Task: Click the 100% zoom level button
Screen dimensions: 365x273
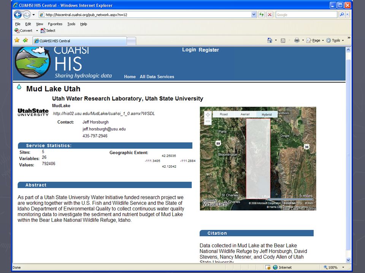Action: [330, 267]
